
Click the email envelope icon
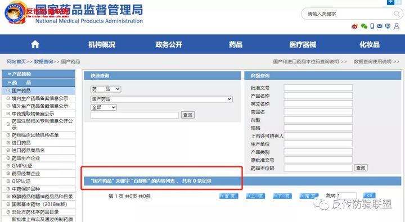click(x=380, y=26)
